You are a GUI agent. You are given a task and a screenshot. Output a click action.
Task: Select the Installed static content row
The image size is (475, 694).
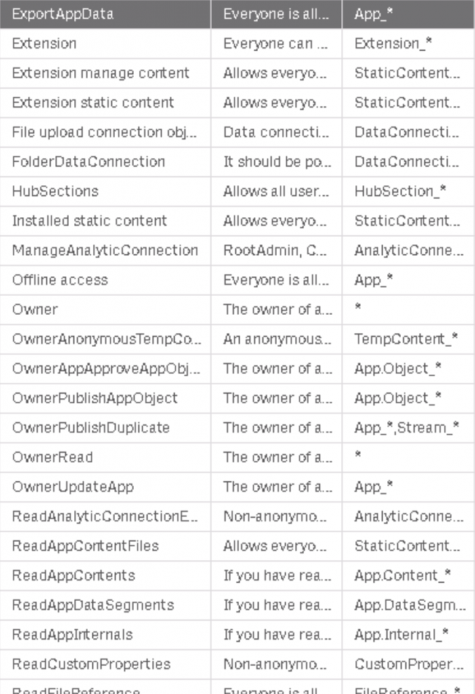[x=89, y=220]
